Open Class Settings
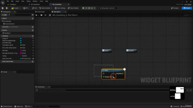The image size is (193, 108). coord(60,8)
